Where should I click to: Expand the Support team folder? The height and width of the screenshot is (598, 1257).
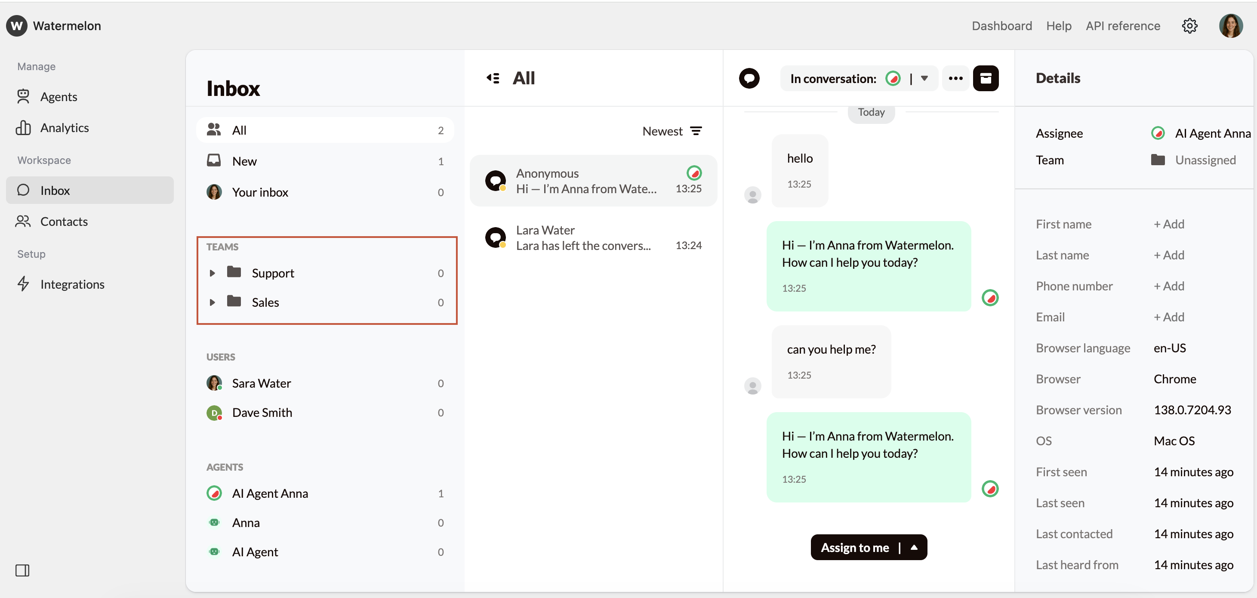pyautogui.click(x=213, y=273)
